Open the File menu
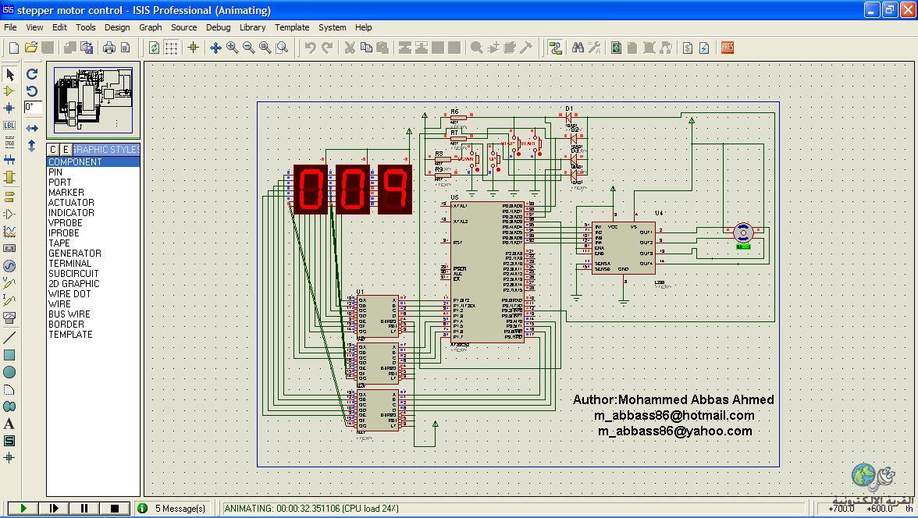Screen dimensions: 918x518 10,27
